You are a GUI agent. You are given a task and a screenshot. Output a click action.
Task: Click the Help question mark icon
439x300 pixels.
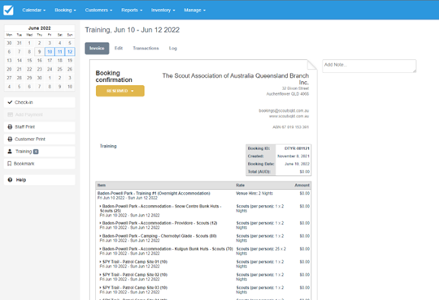10,180
